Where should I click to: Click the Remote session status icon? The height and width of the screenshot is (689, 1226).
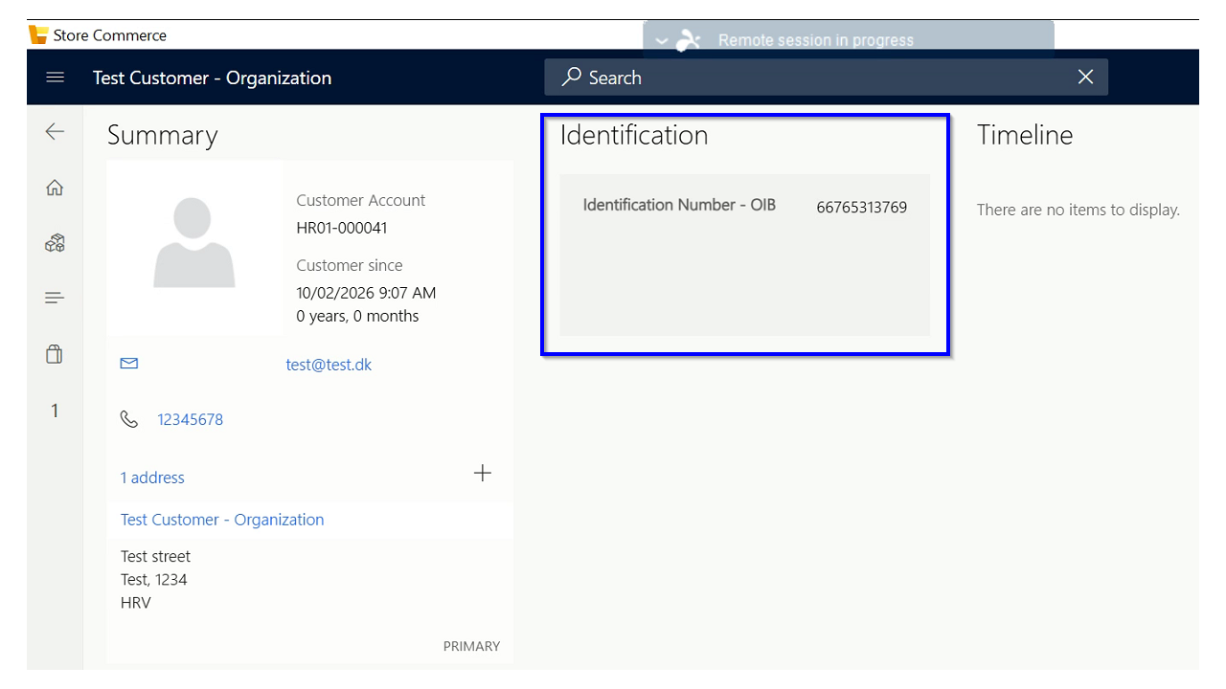click(x=689, y=40)
